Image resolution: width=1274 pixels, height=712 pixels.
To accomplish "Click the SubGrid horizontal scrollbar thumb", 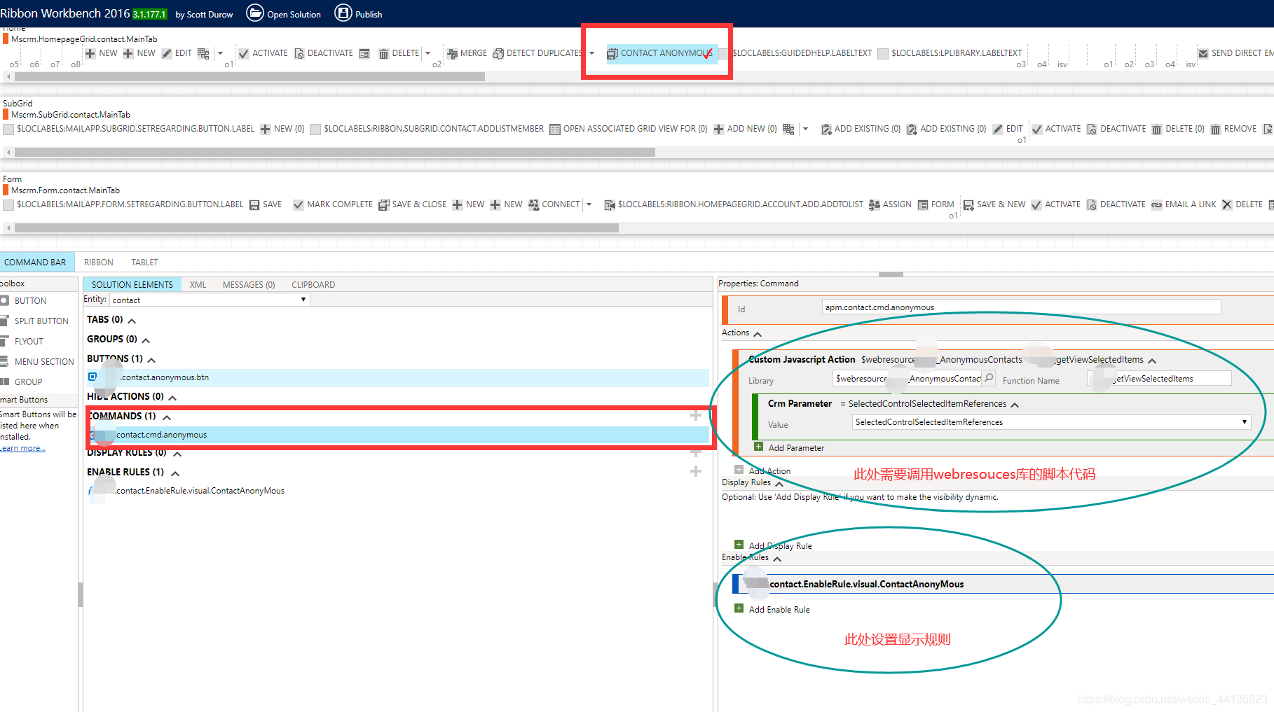I will coord(335,152).
